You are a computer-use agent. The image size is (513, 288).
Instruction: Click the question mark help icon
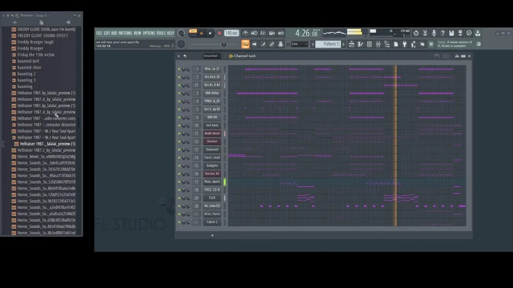442,33
